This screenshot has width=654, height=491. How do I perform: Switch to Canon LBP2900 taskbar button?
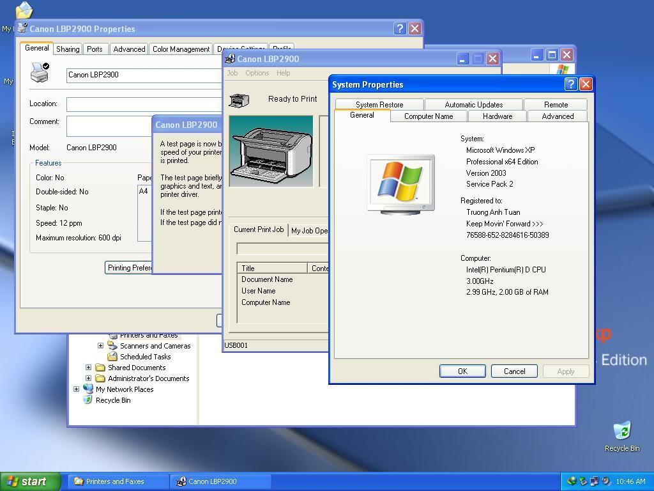(220, 481)
